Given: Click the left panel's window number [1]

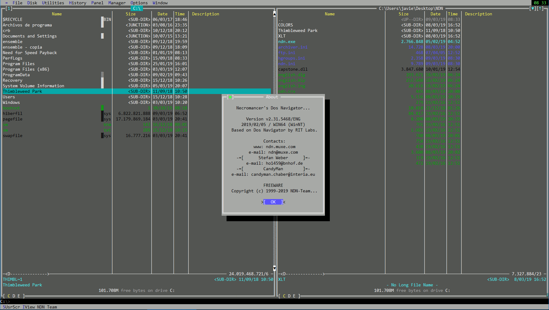Looking at the screenshot, I should (9, 8).
